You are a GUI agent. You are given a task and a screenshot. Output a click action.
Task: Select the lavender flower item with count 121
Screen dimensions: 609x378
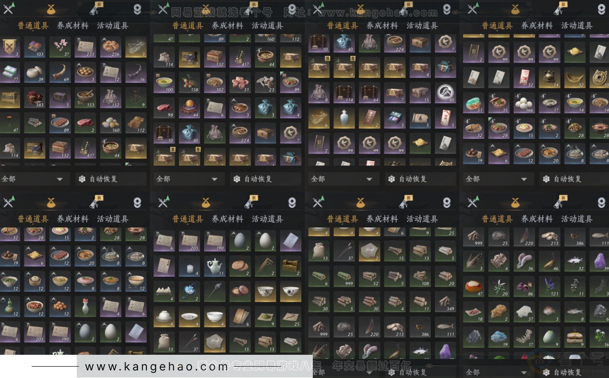click(x=550, y=287)
